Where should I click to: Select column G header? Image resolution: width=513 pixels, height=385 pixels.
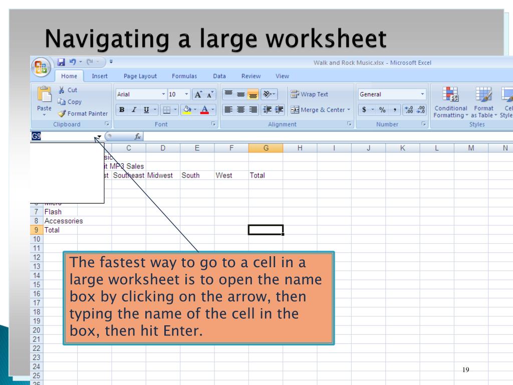click(266, 148)
